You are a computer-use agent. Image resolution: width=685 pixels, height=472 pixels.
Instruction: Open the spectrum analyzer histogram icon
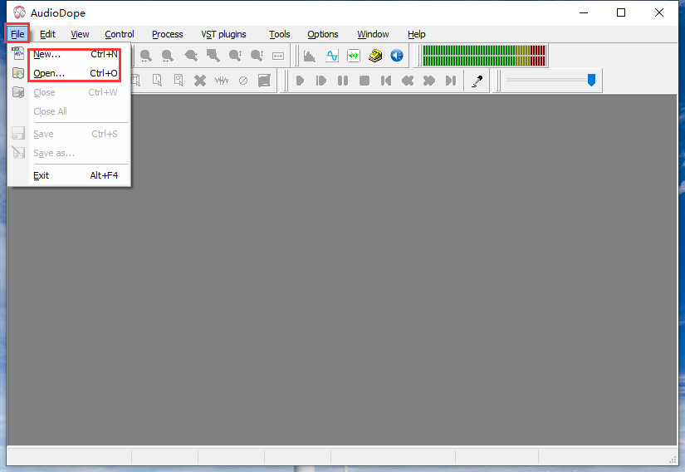(x=310, y=56)
